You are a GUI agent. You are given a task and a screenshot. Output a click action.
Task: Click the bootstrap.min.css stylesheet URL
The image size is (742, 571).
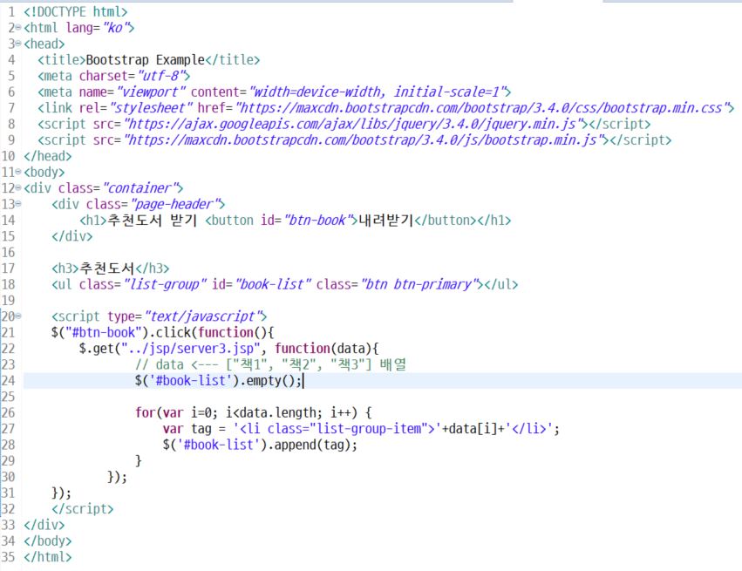(x=481, y=108)
